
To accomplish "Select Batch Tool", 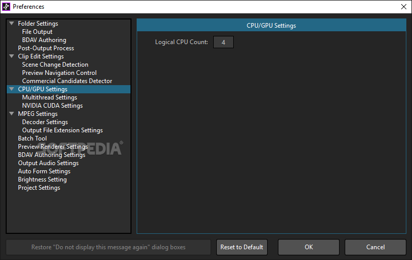I will click(32, 138).
